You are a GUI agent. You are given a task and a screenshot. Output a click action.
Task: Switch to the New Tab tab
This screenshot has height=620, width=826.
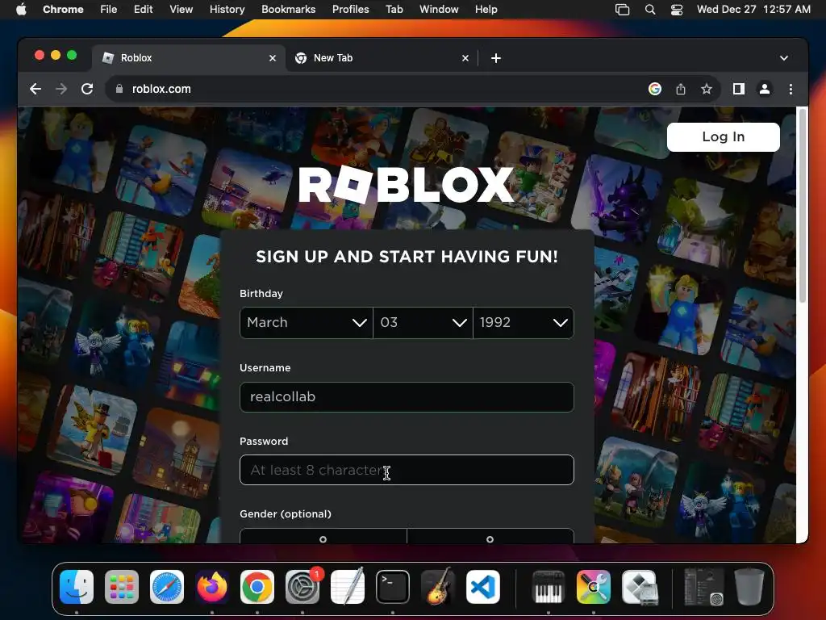(382, 58)
